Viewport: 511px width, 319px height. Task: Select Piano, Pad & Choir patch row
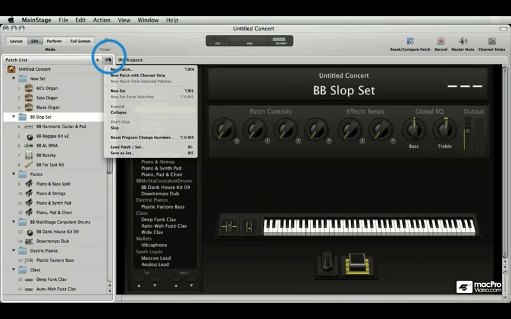(x=55, y=212)
